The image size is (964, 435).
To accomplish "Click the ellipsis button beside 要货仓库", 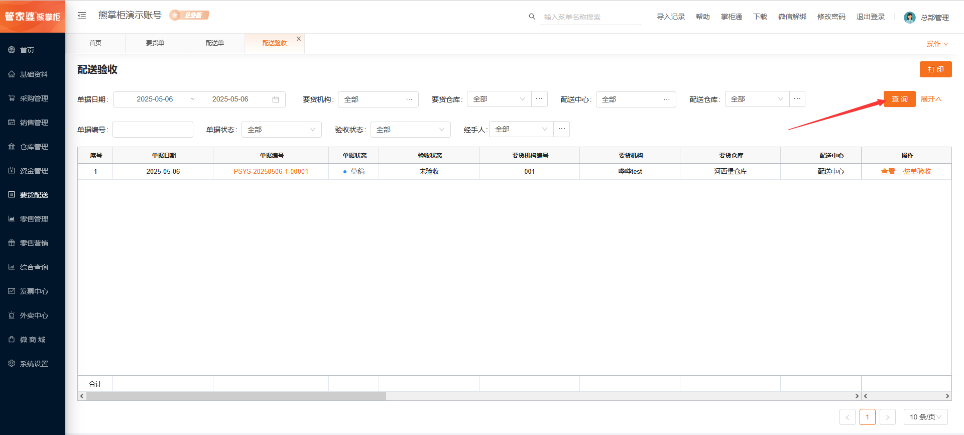I will pyautogui.click(x=539, y=99).
